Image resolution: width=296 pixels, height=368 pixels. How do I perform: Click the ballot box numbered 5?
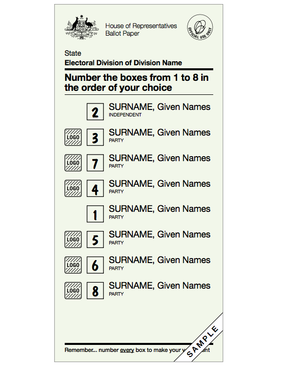95,239
